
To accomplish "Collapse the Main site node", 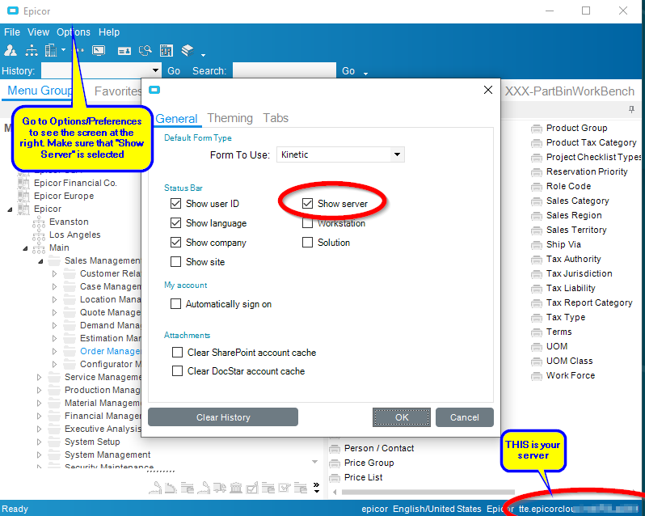I will coord(25,248).
